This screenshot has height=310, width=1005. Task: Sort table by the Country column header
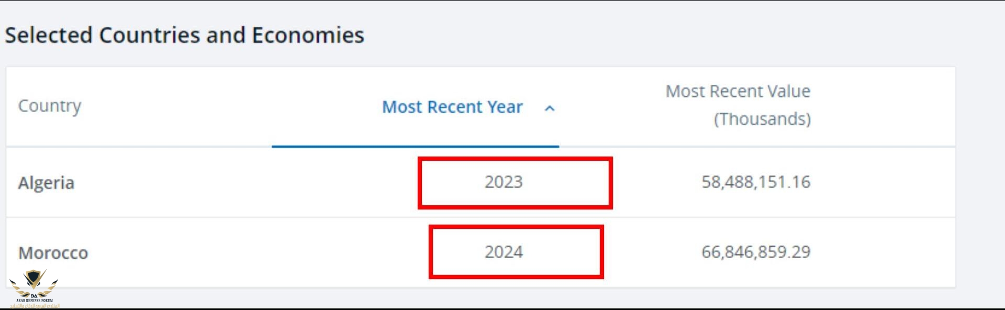[x=50, y=106]
